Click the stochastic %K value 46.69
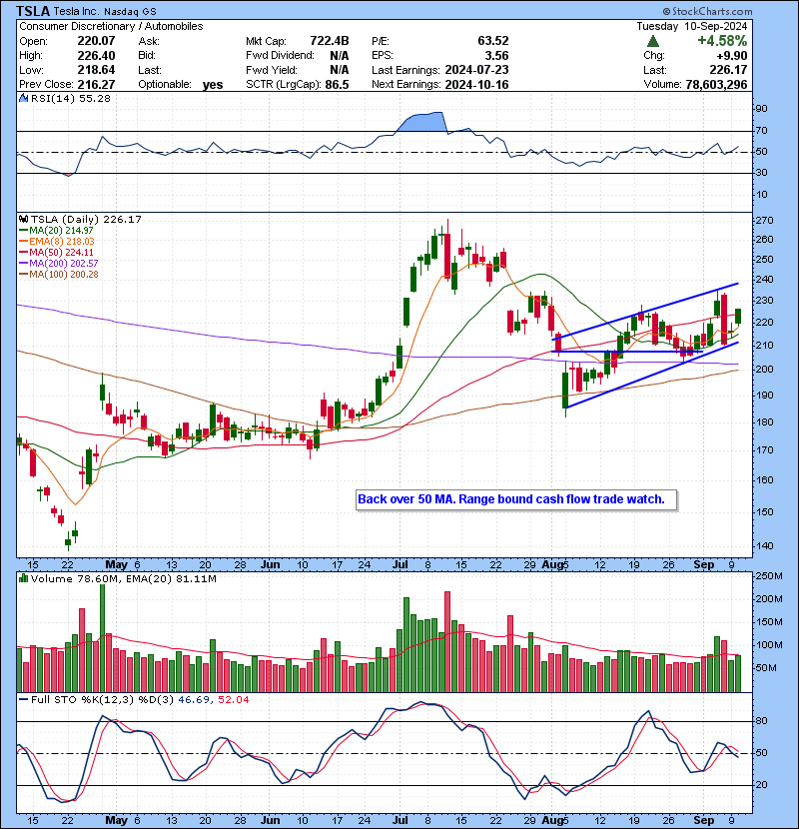The width and height of the screenshot is (799, 829). [194, 699]
